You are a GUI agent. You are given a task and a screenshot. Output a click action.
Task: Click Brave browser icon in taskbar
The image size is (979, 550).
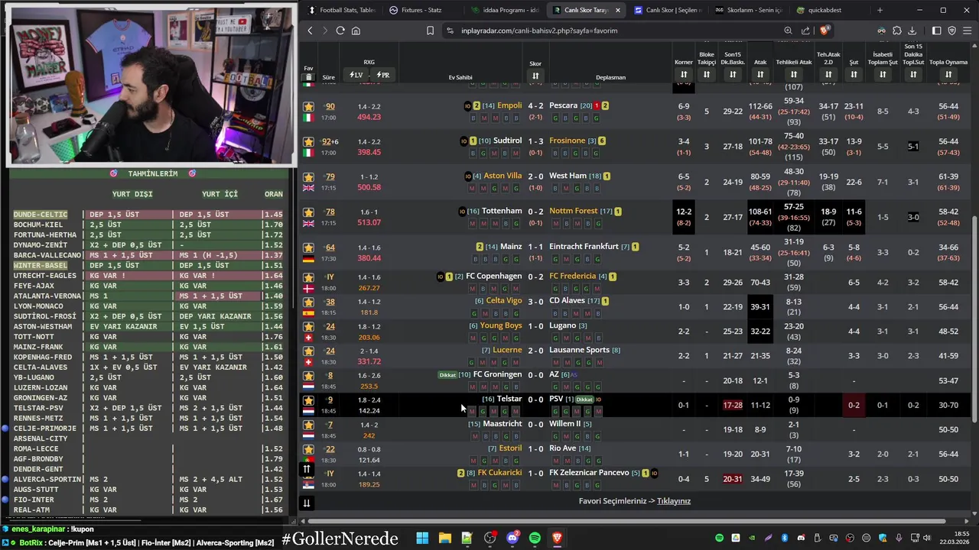[557, 538]
